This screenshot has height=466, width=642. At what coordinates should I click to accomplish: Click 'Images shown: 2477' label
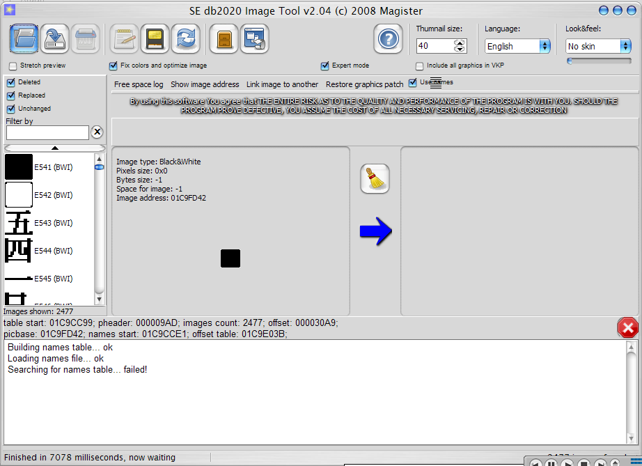pos(38,311)
